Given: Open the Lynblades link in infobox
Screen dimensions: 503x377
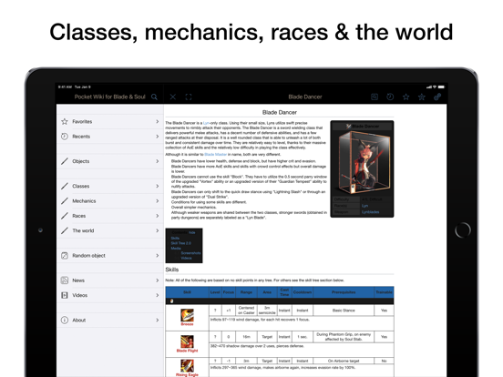Looking at the screenshot, I should pos(370,212).
